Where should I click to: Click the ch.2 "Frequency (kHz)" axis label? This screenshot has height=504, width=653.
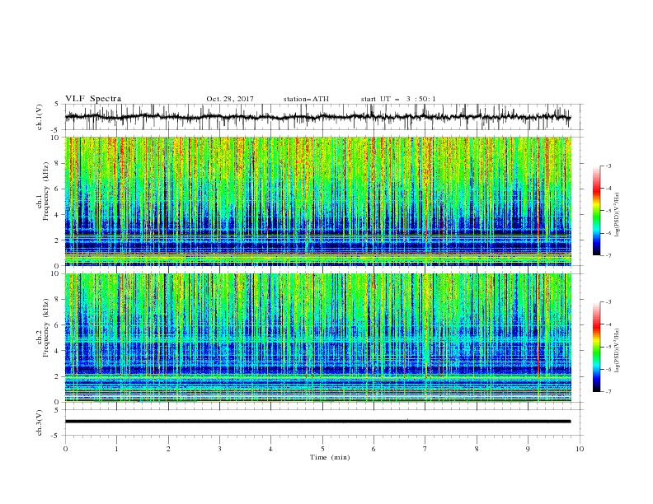[x=46, y=327]
